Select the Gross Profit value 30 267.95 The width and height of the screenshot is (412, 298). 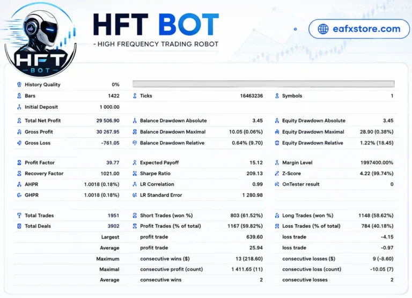108,132
